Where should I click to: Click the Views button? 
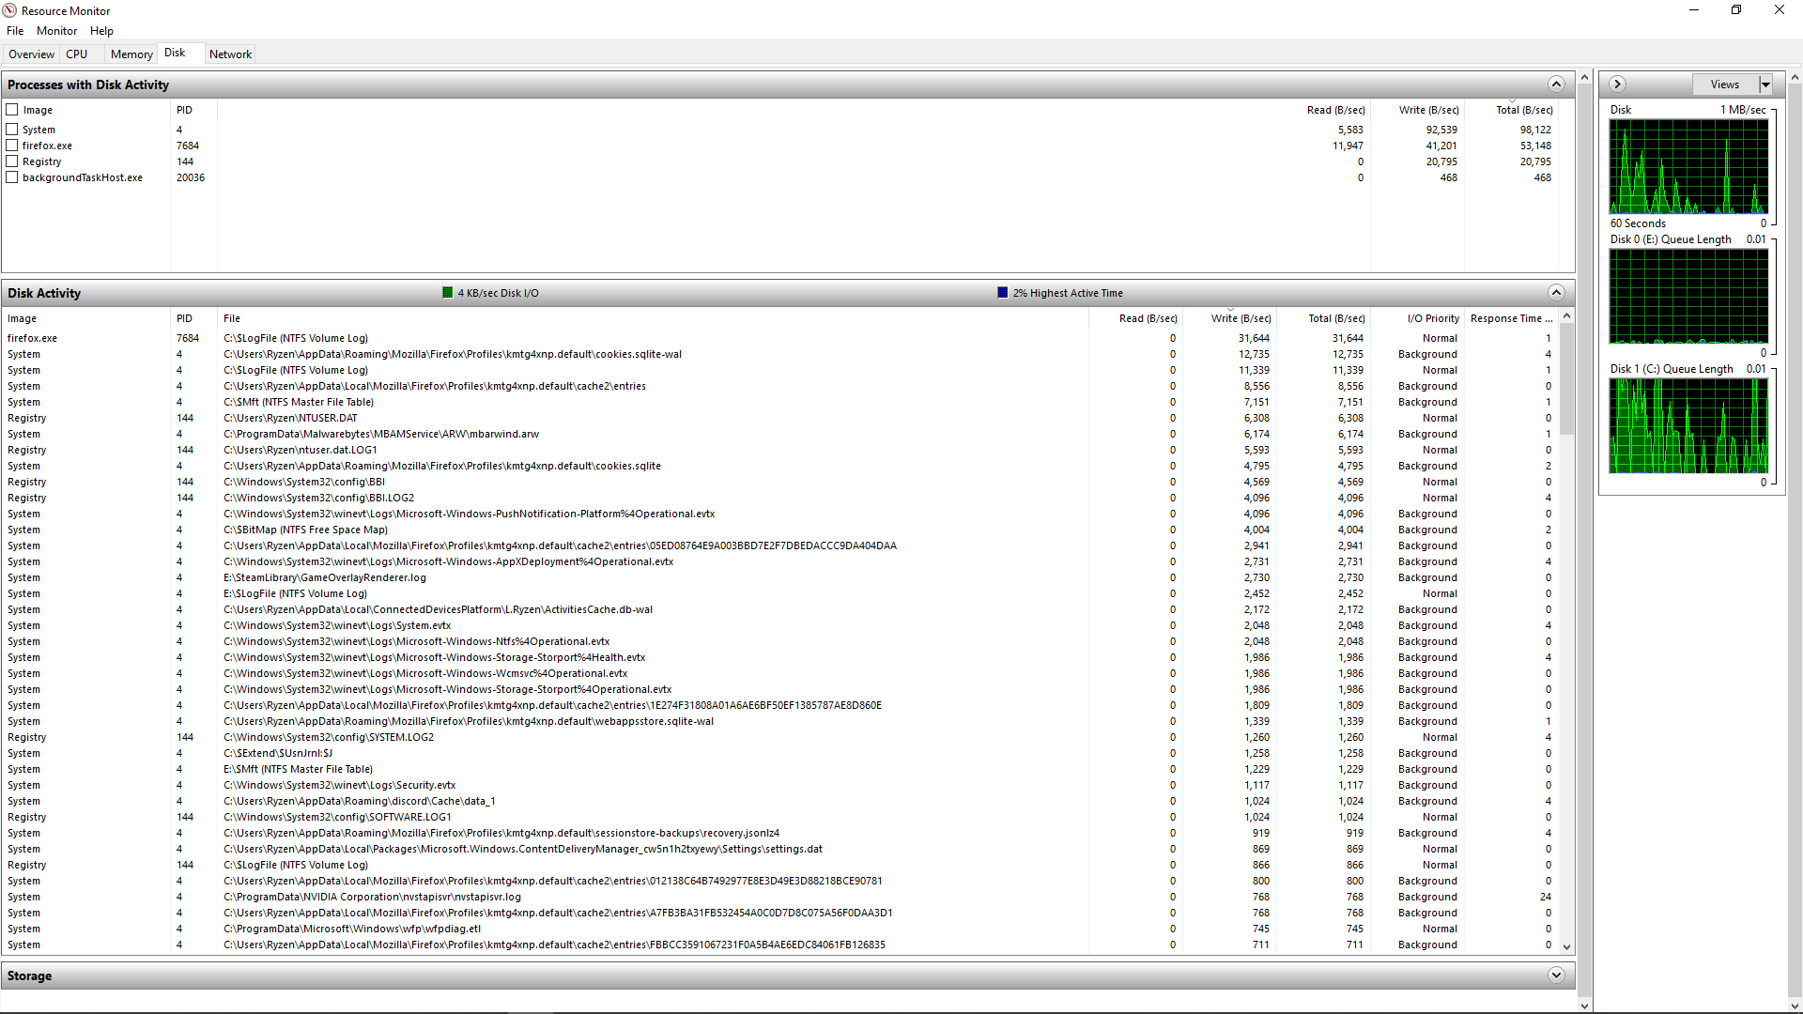[x=1725, y=84]
